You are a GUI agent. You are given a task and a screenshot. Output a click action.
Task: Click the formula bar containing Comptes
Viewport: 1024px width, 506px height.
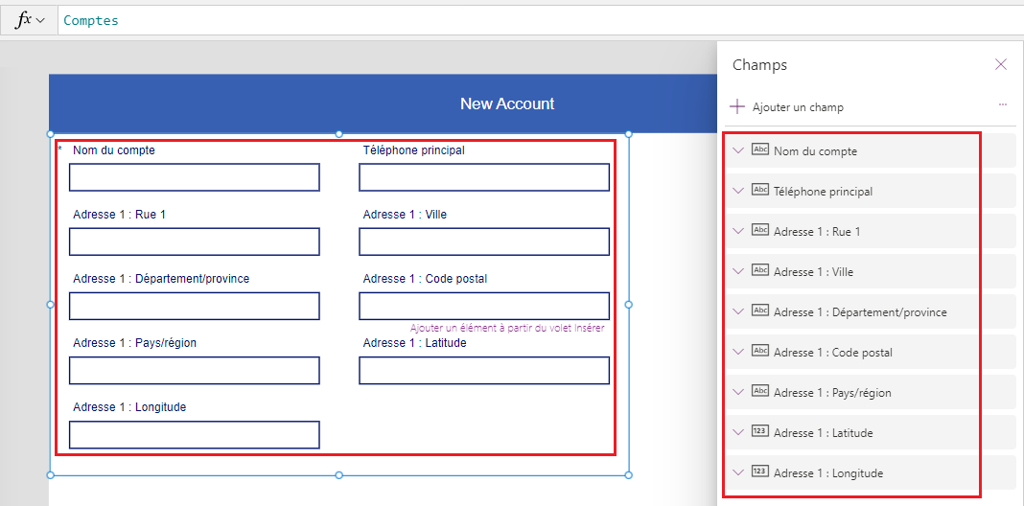click(x=541, y=20)
